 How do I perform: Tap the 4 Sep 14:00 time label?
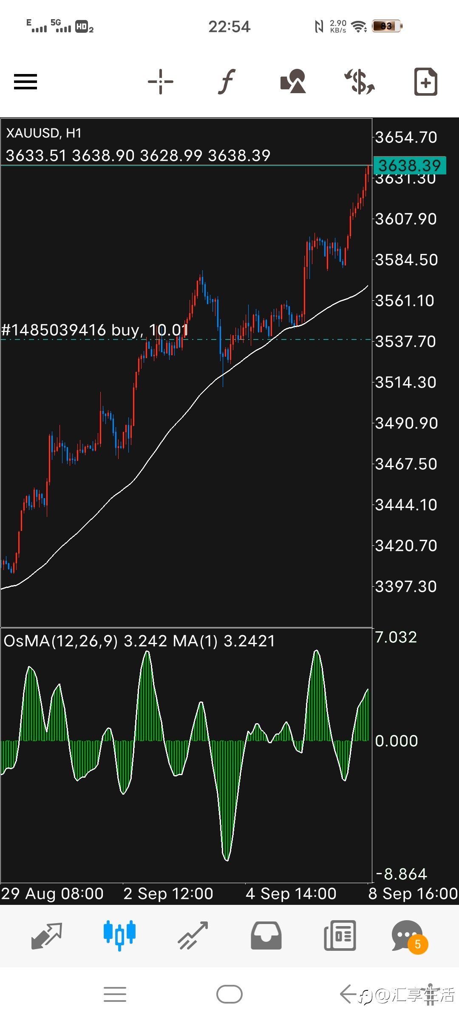point(291,893)
